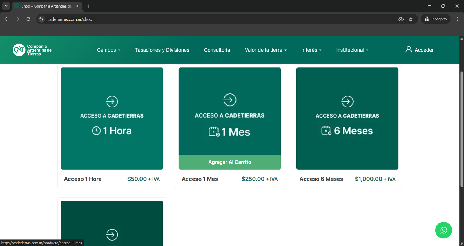This screenshot has width=464, height=246.
Task: Click the arrow icon on 1 Mes card
Action: point(230,100)
